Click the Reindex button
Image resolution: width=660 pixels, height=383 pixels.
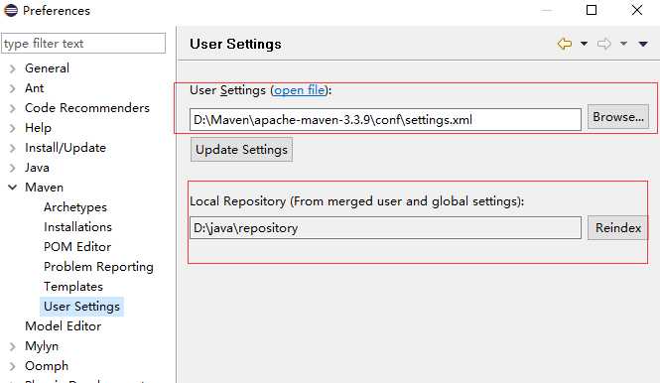pyautogui.click(x=618, y=227)
